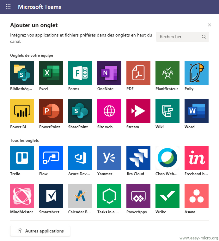Add a Smartsheet tab
Image resolution: width=219 pixels, height=241 pixels.
(x=51, y=196)
